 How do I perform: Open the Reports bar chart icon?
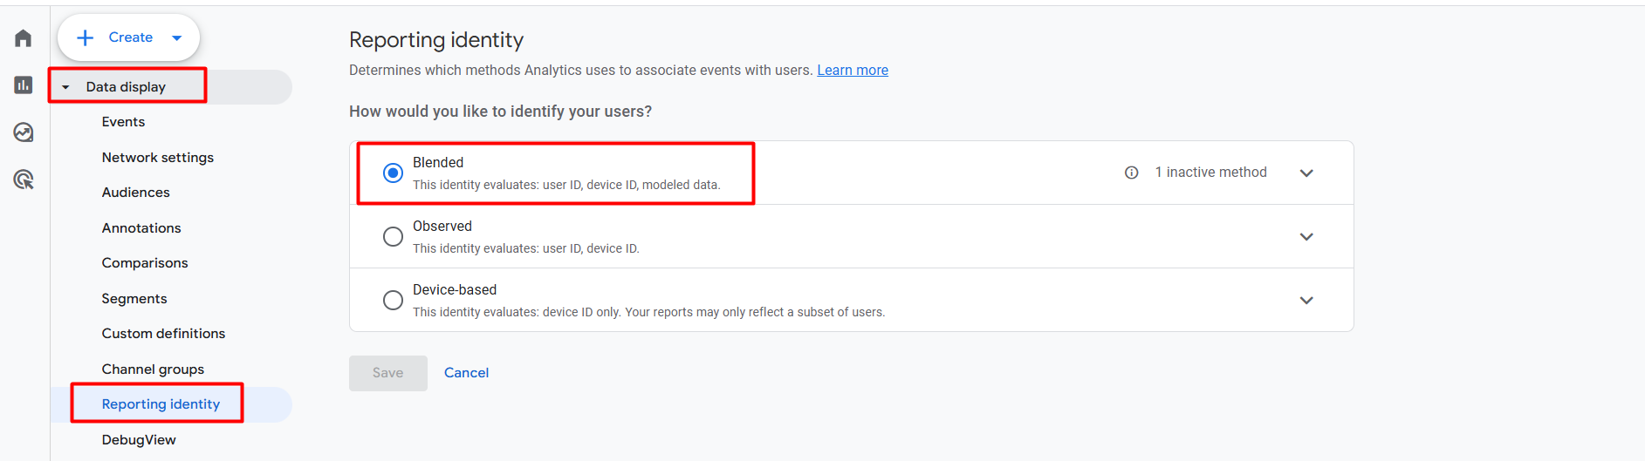pyautogui.click(x=24, y=85)
